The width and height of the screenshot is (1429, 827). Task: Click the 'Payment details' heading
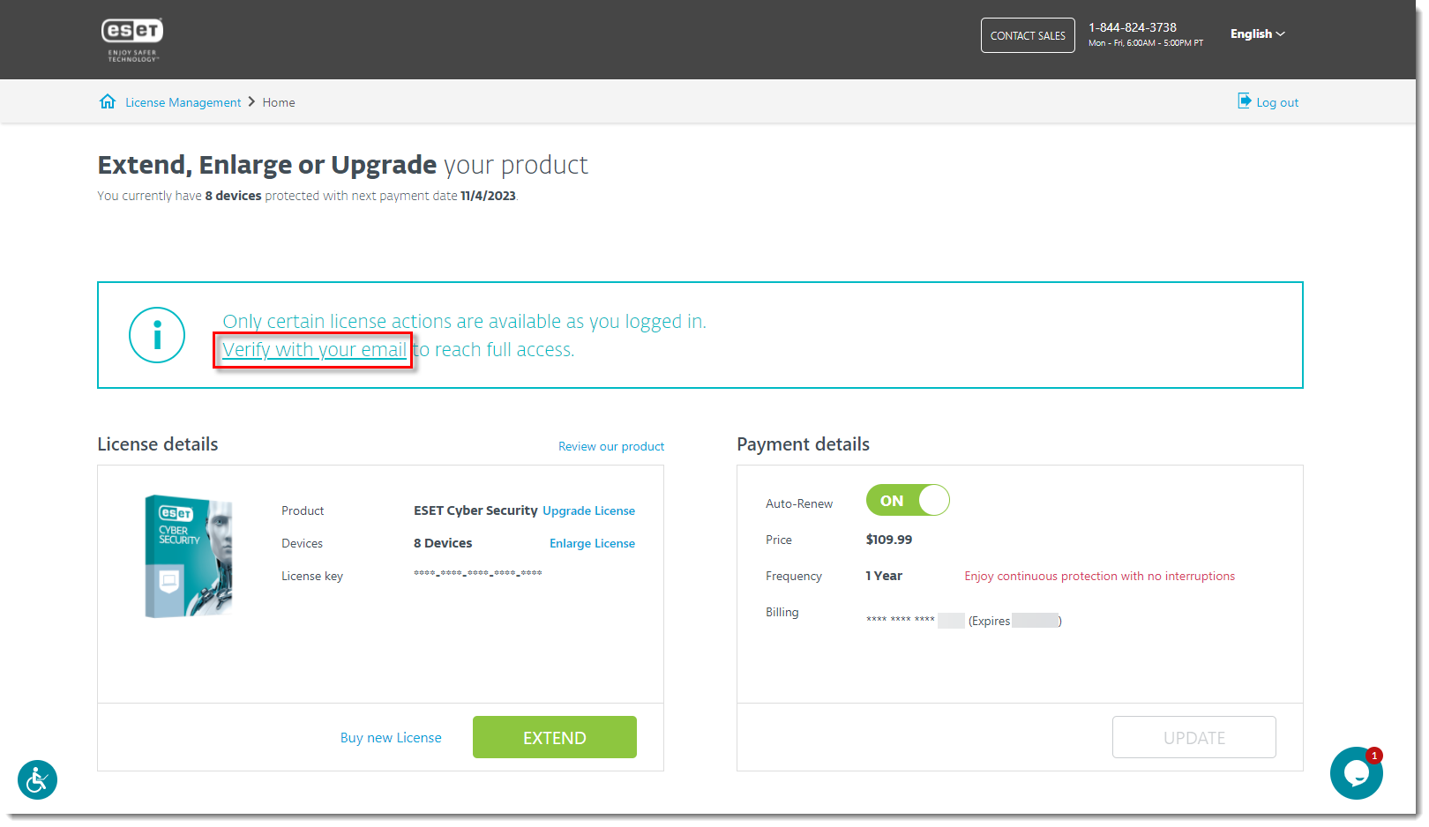[x=803, y=444]
